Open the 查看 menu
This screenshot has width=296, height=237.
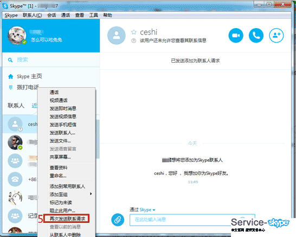(80, 15)
